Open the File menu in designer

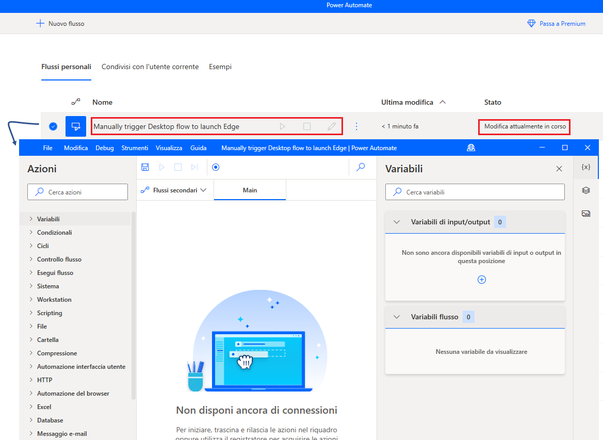[x=47, y=148]
